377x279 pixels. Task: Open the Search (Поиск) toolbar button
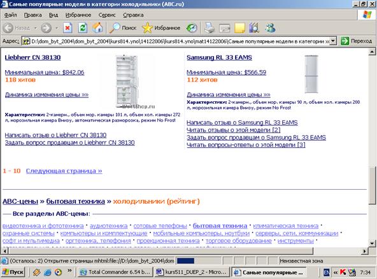(123, 28)
